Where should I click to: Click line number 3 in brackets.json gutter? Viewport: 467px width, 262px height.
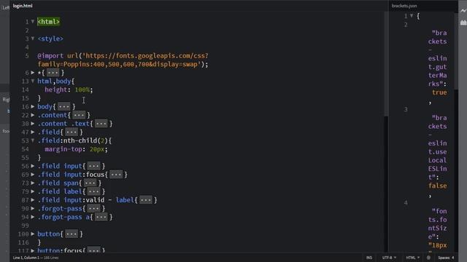tap(406, 109)
